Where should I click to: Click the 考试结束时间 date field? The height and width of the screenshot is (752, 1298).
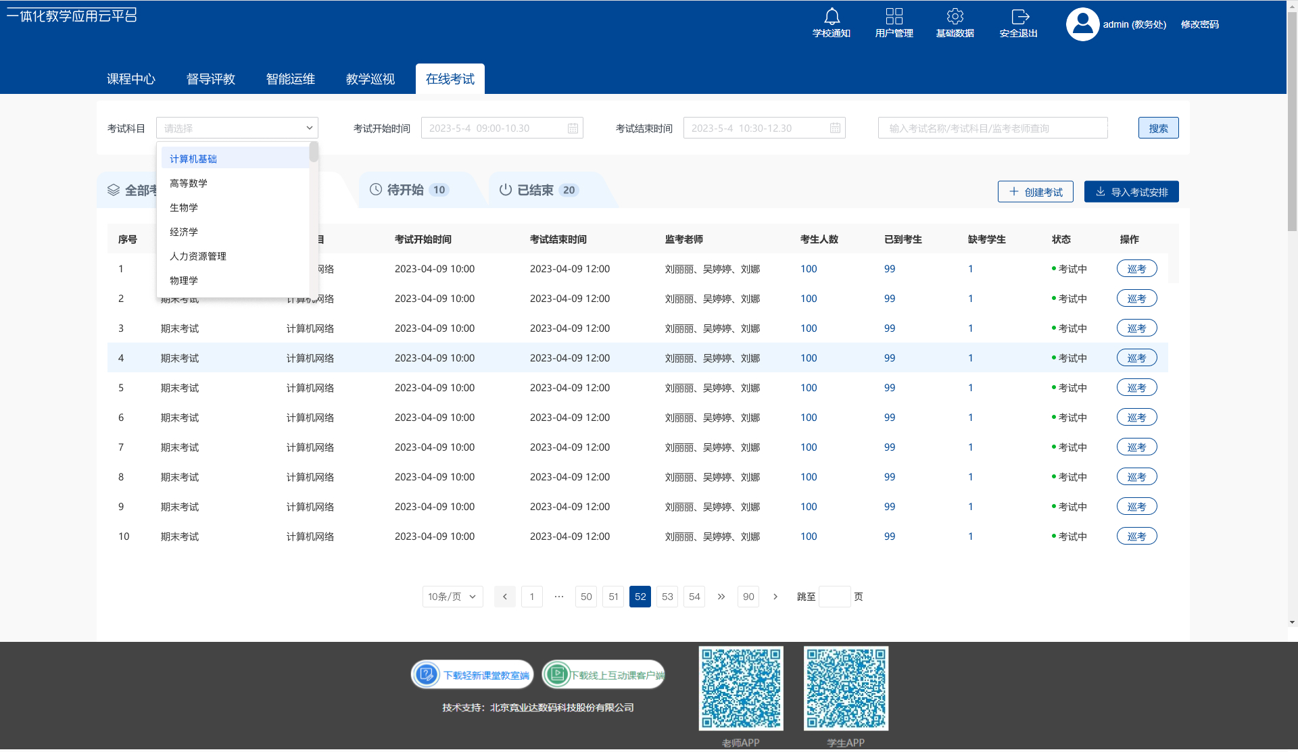tap(764, 128)
